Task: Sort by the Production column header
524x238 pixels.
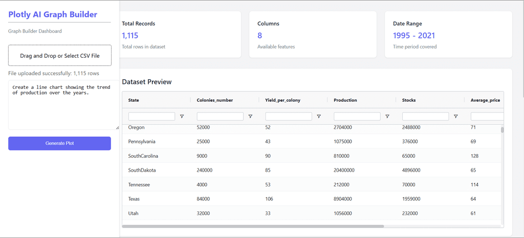Action: (x=345, y=100)
